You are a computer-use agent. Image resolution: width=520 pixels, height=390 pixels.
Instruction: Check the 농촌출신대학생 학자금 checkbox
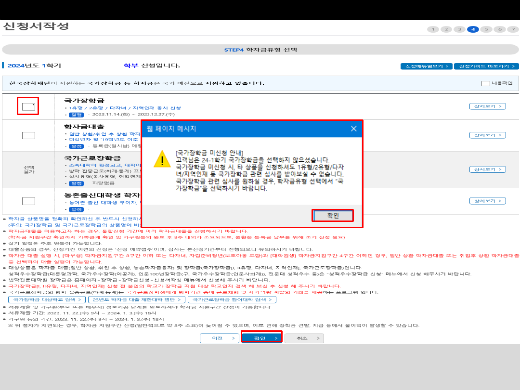[28, 201]
